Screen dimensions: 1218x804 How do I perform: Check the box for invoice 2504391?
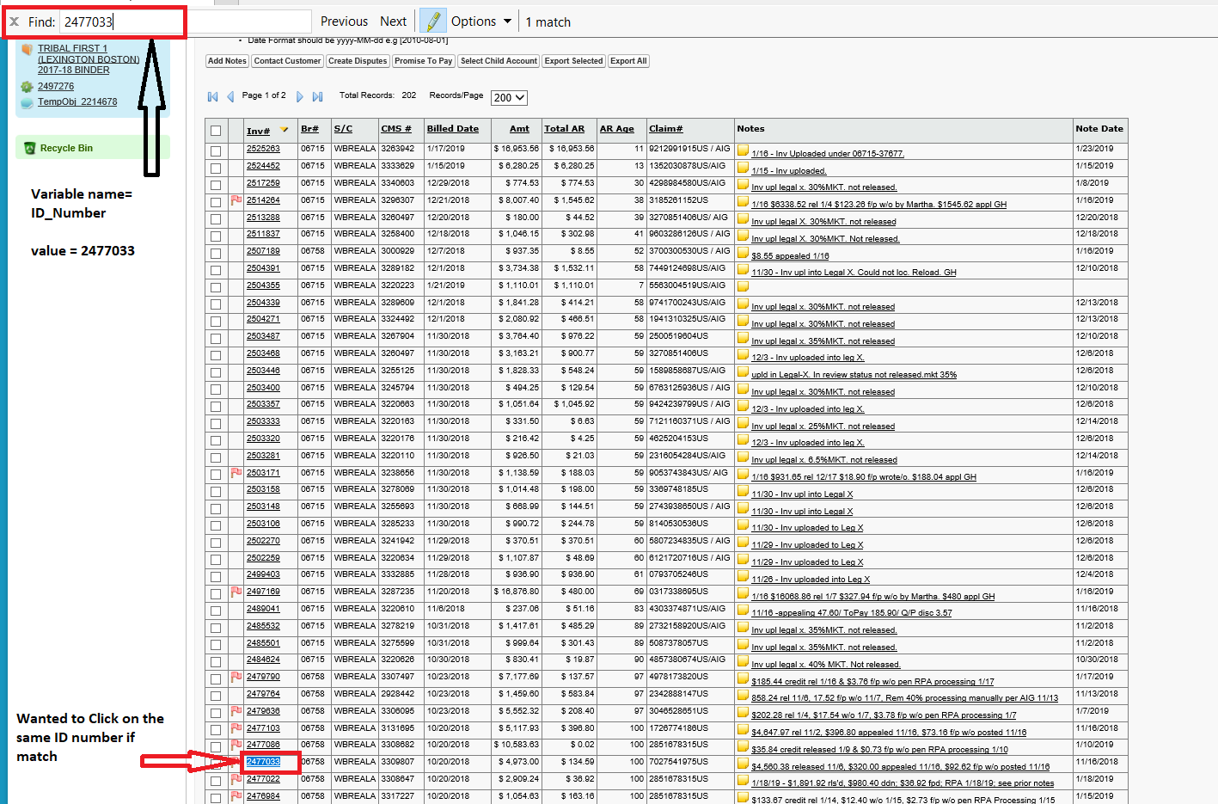pyautogui.click(x=216, y=270)
